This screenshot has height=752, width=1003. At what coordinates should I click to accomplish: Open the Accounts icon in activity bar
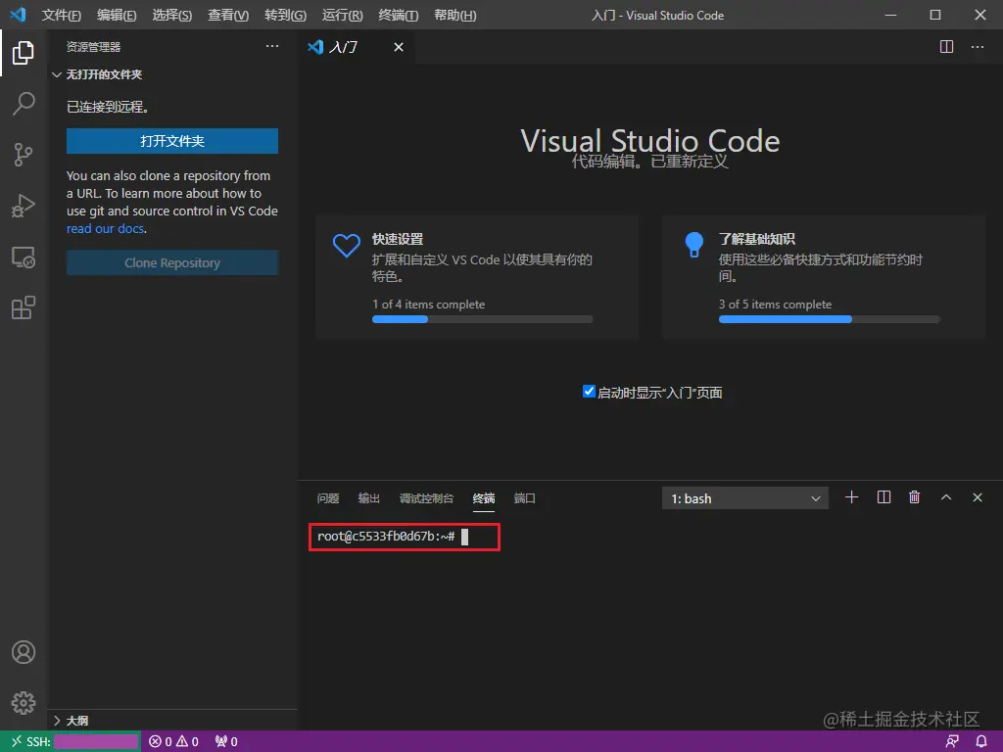(x=24, y=651)
